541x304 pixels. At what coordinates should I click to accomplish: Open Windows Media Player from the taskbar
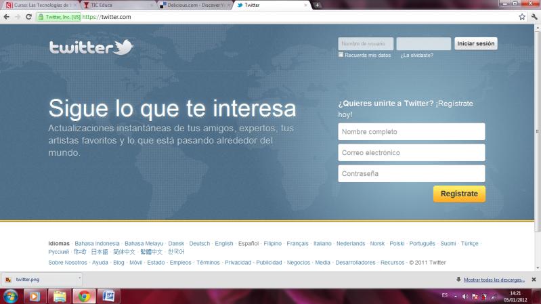(x=34, y=297)
